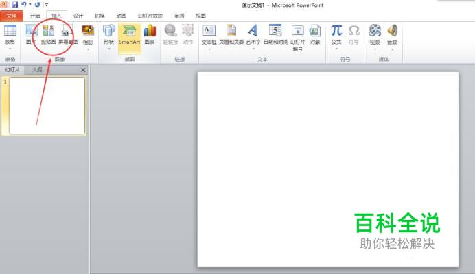Image resolution: width=475 pixels, height=274 pixels.
Task: Insert a 公式 equation
Action: click(336, 31)
